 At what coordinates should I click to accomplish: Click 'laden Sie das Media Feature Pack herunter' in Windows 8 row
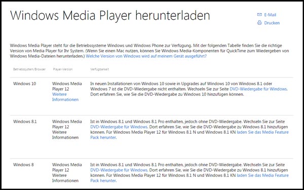(x=189, y=178)
